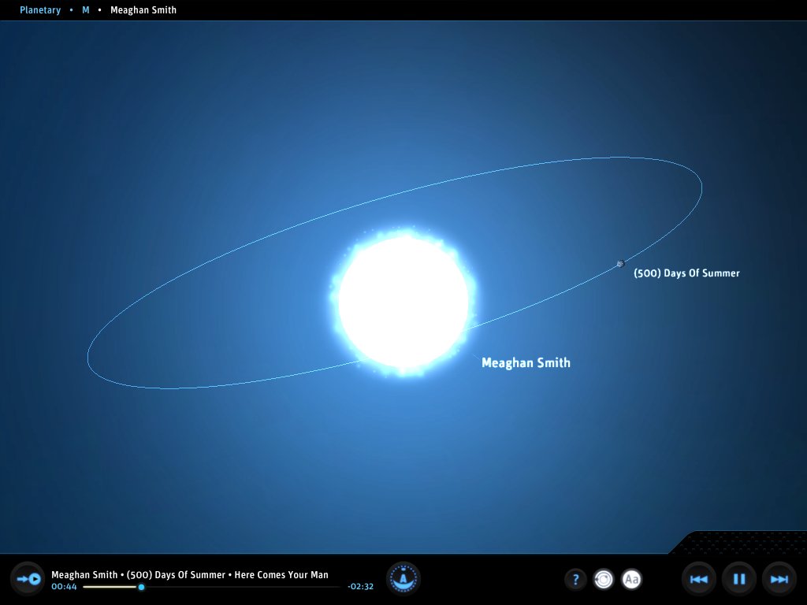Image resolution: width=807 pixels, height=605 pixels.
Task: Click the "Meaghan Smith" artist label
Action: [526, 362]
